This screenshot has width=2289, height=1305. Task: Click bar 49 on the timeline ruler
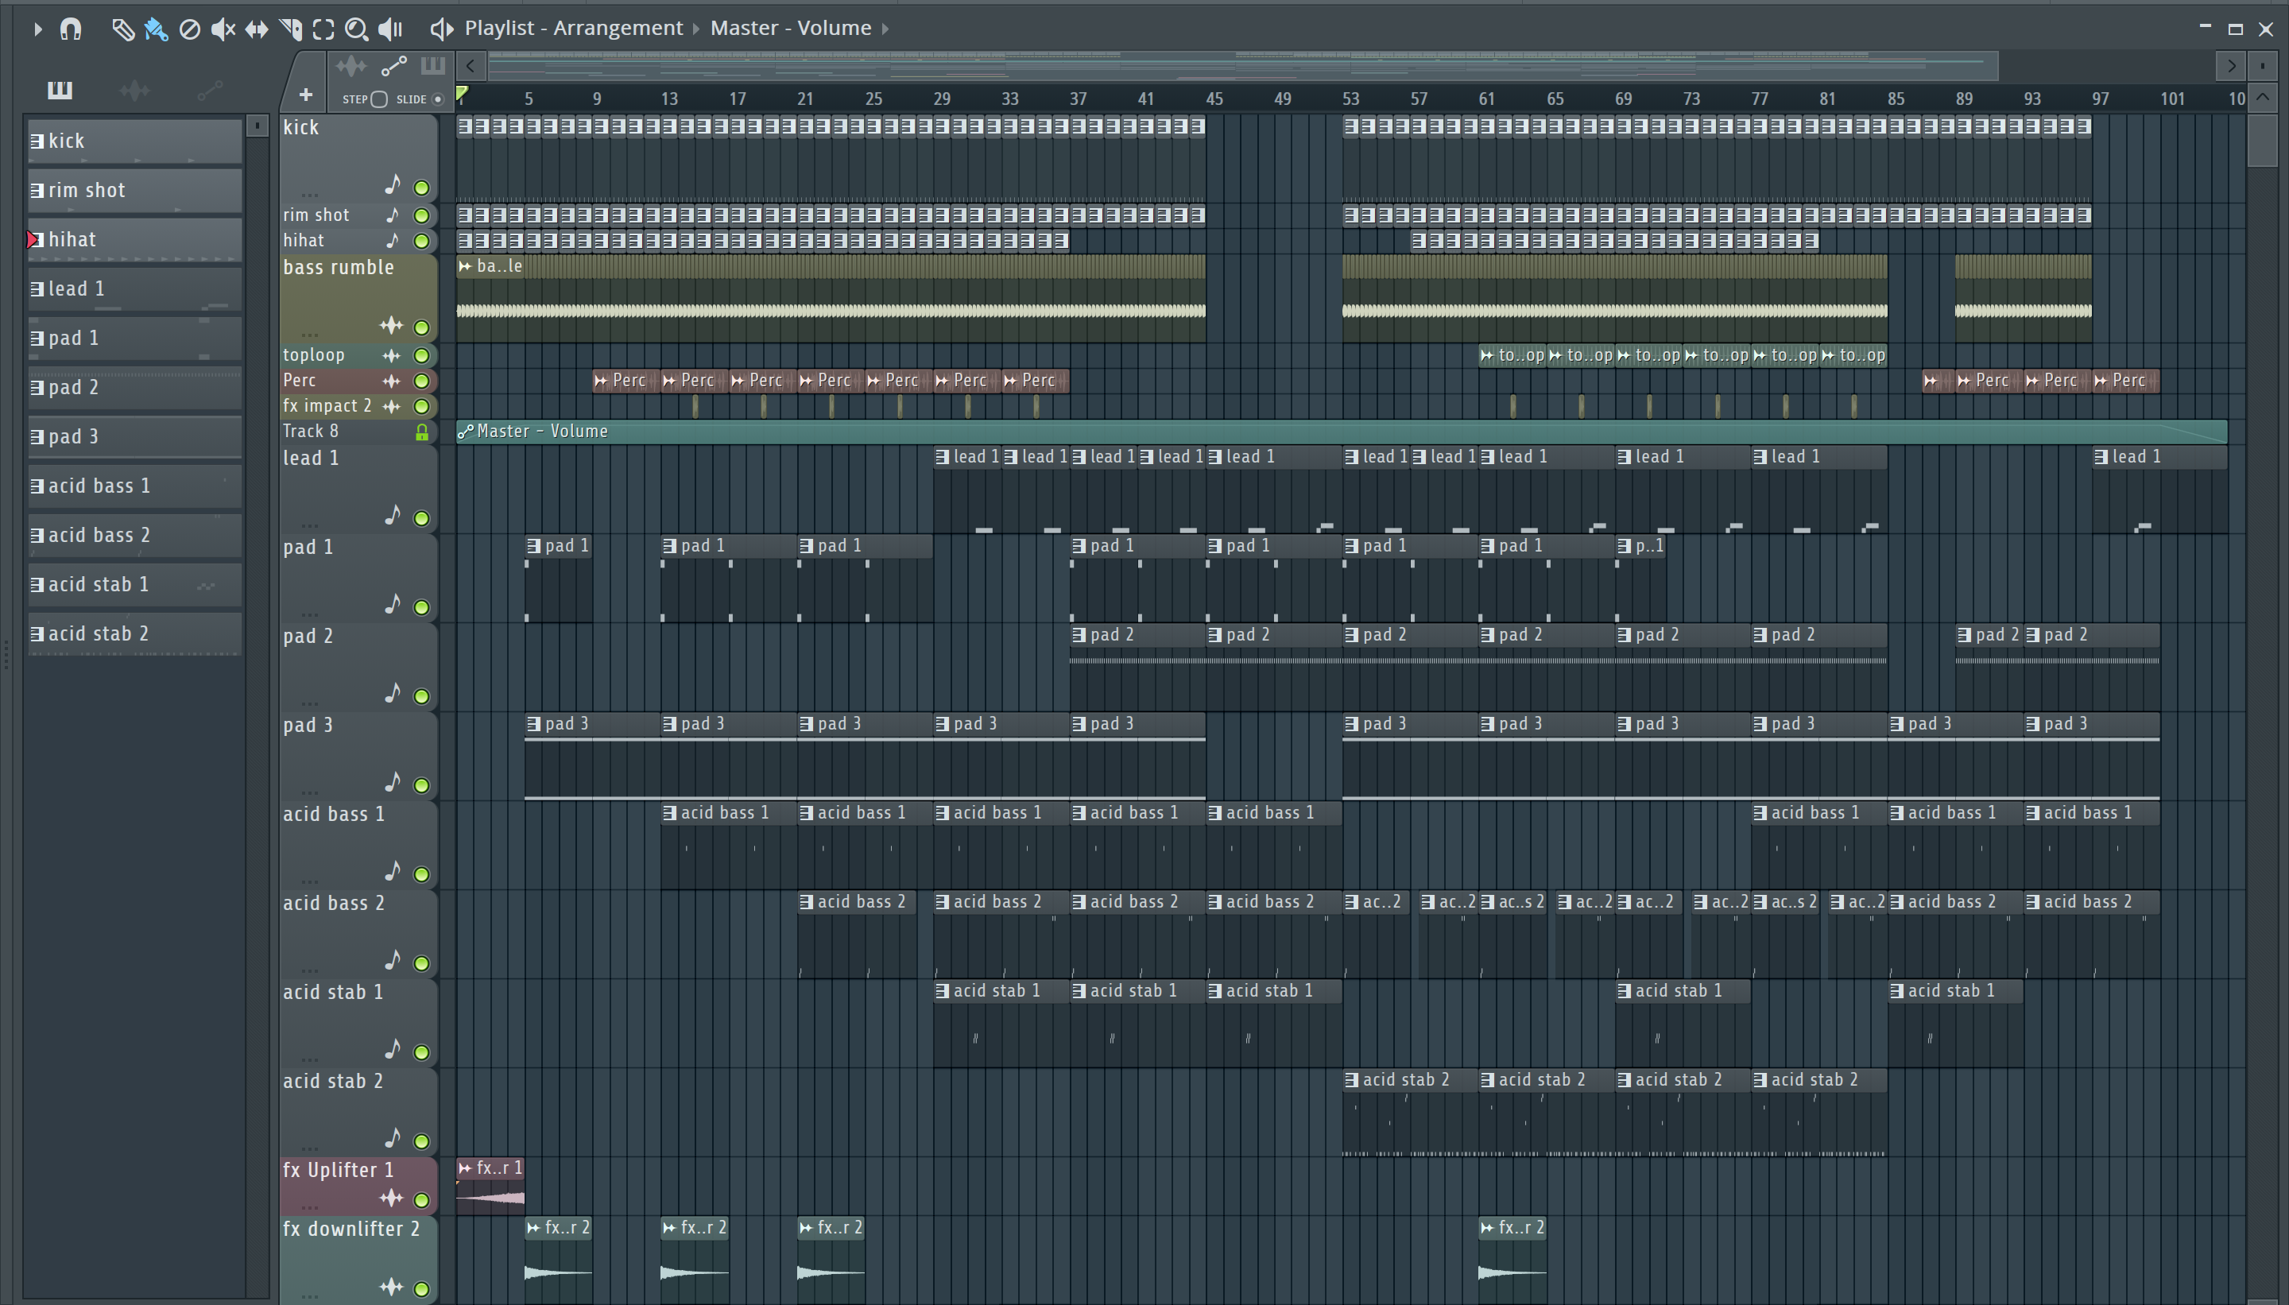point(1283,99)
